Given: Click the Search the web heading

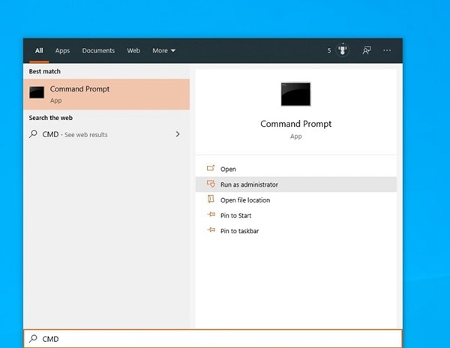Looking at the screenshot, I should [x=51, y=118].
